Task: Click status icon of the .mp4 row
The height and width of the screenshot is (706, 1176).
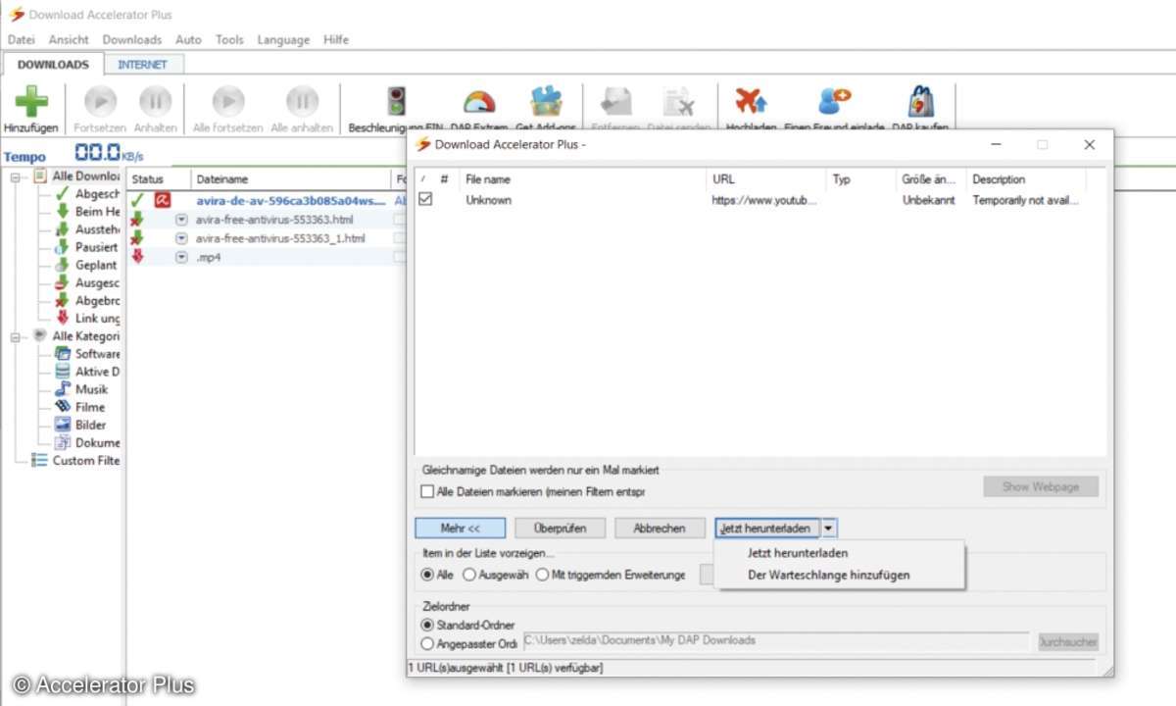Action: [x=137, y=256]
